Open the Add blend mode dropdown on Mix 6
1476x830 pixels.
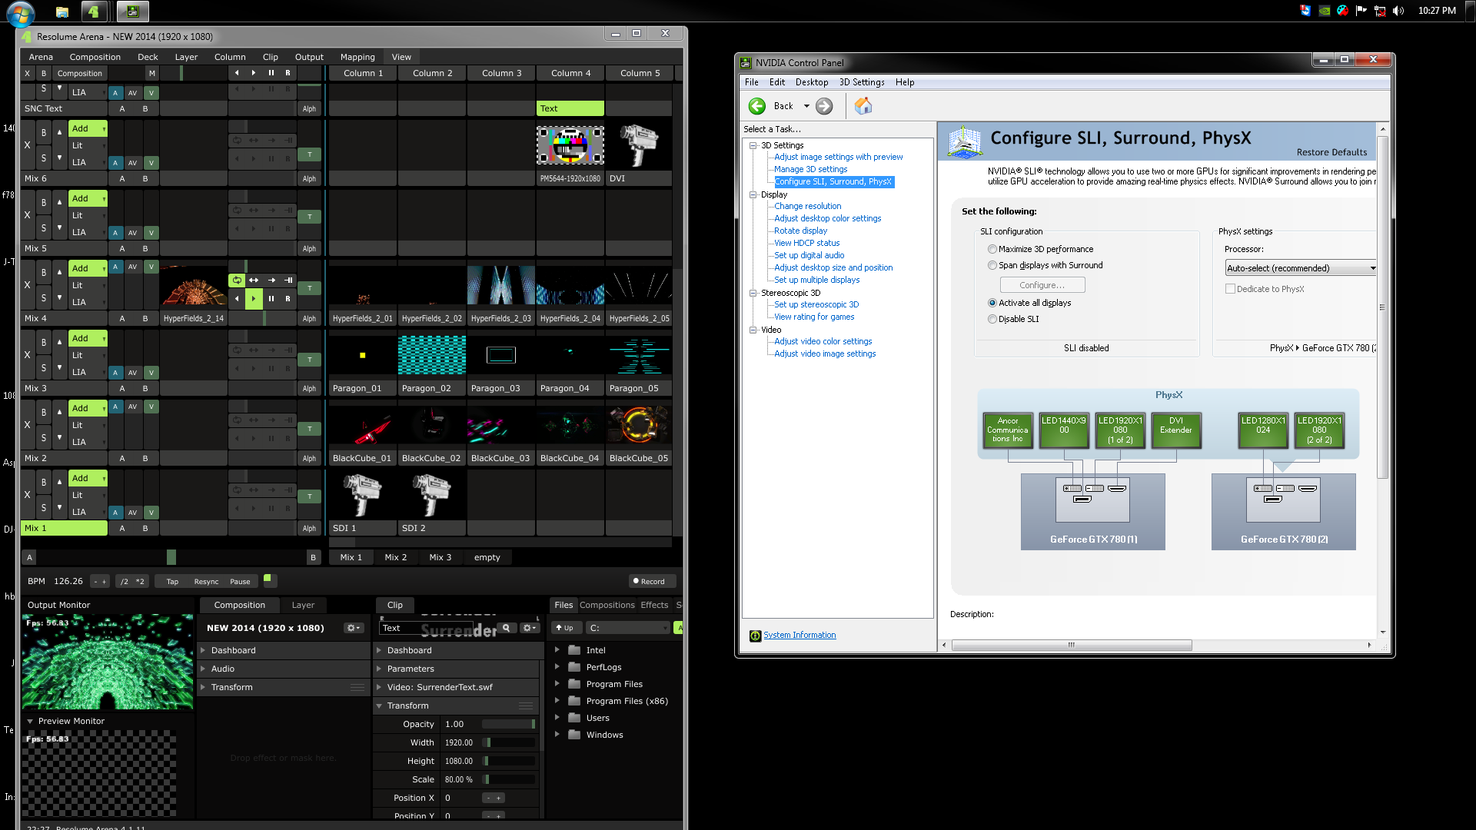tap(88, 128)
